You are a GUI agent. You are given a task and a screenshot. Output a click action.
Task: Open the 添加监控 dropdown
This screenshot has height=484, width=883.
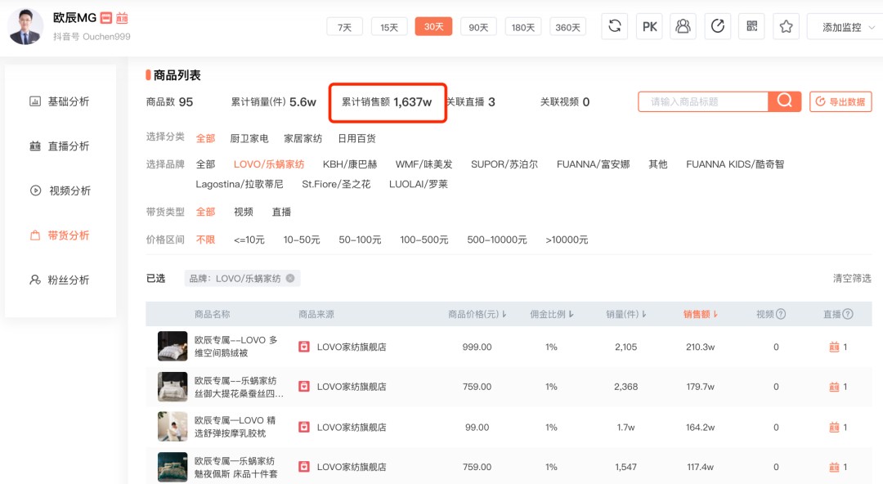(x=846, y=27)
